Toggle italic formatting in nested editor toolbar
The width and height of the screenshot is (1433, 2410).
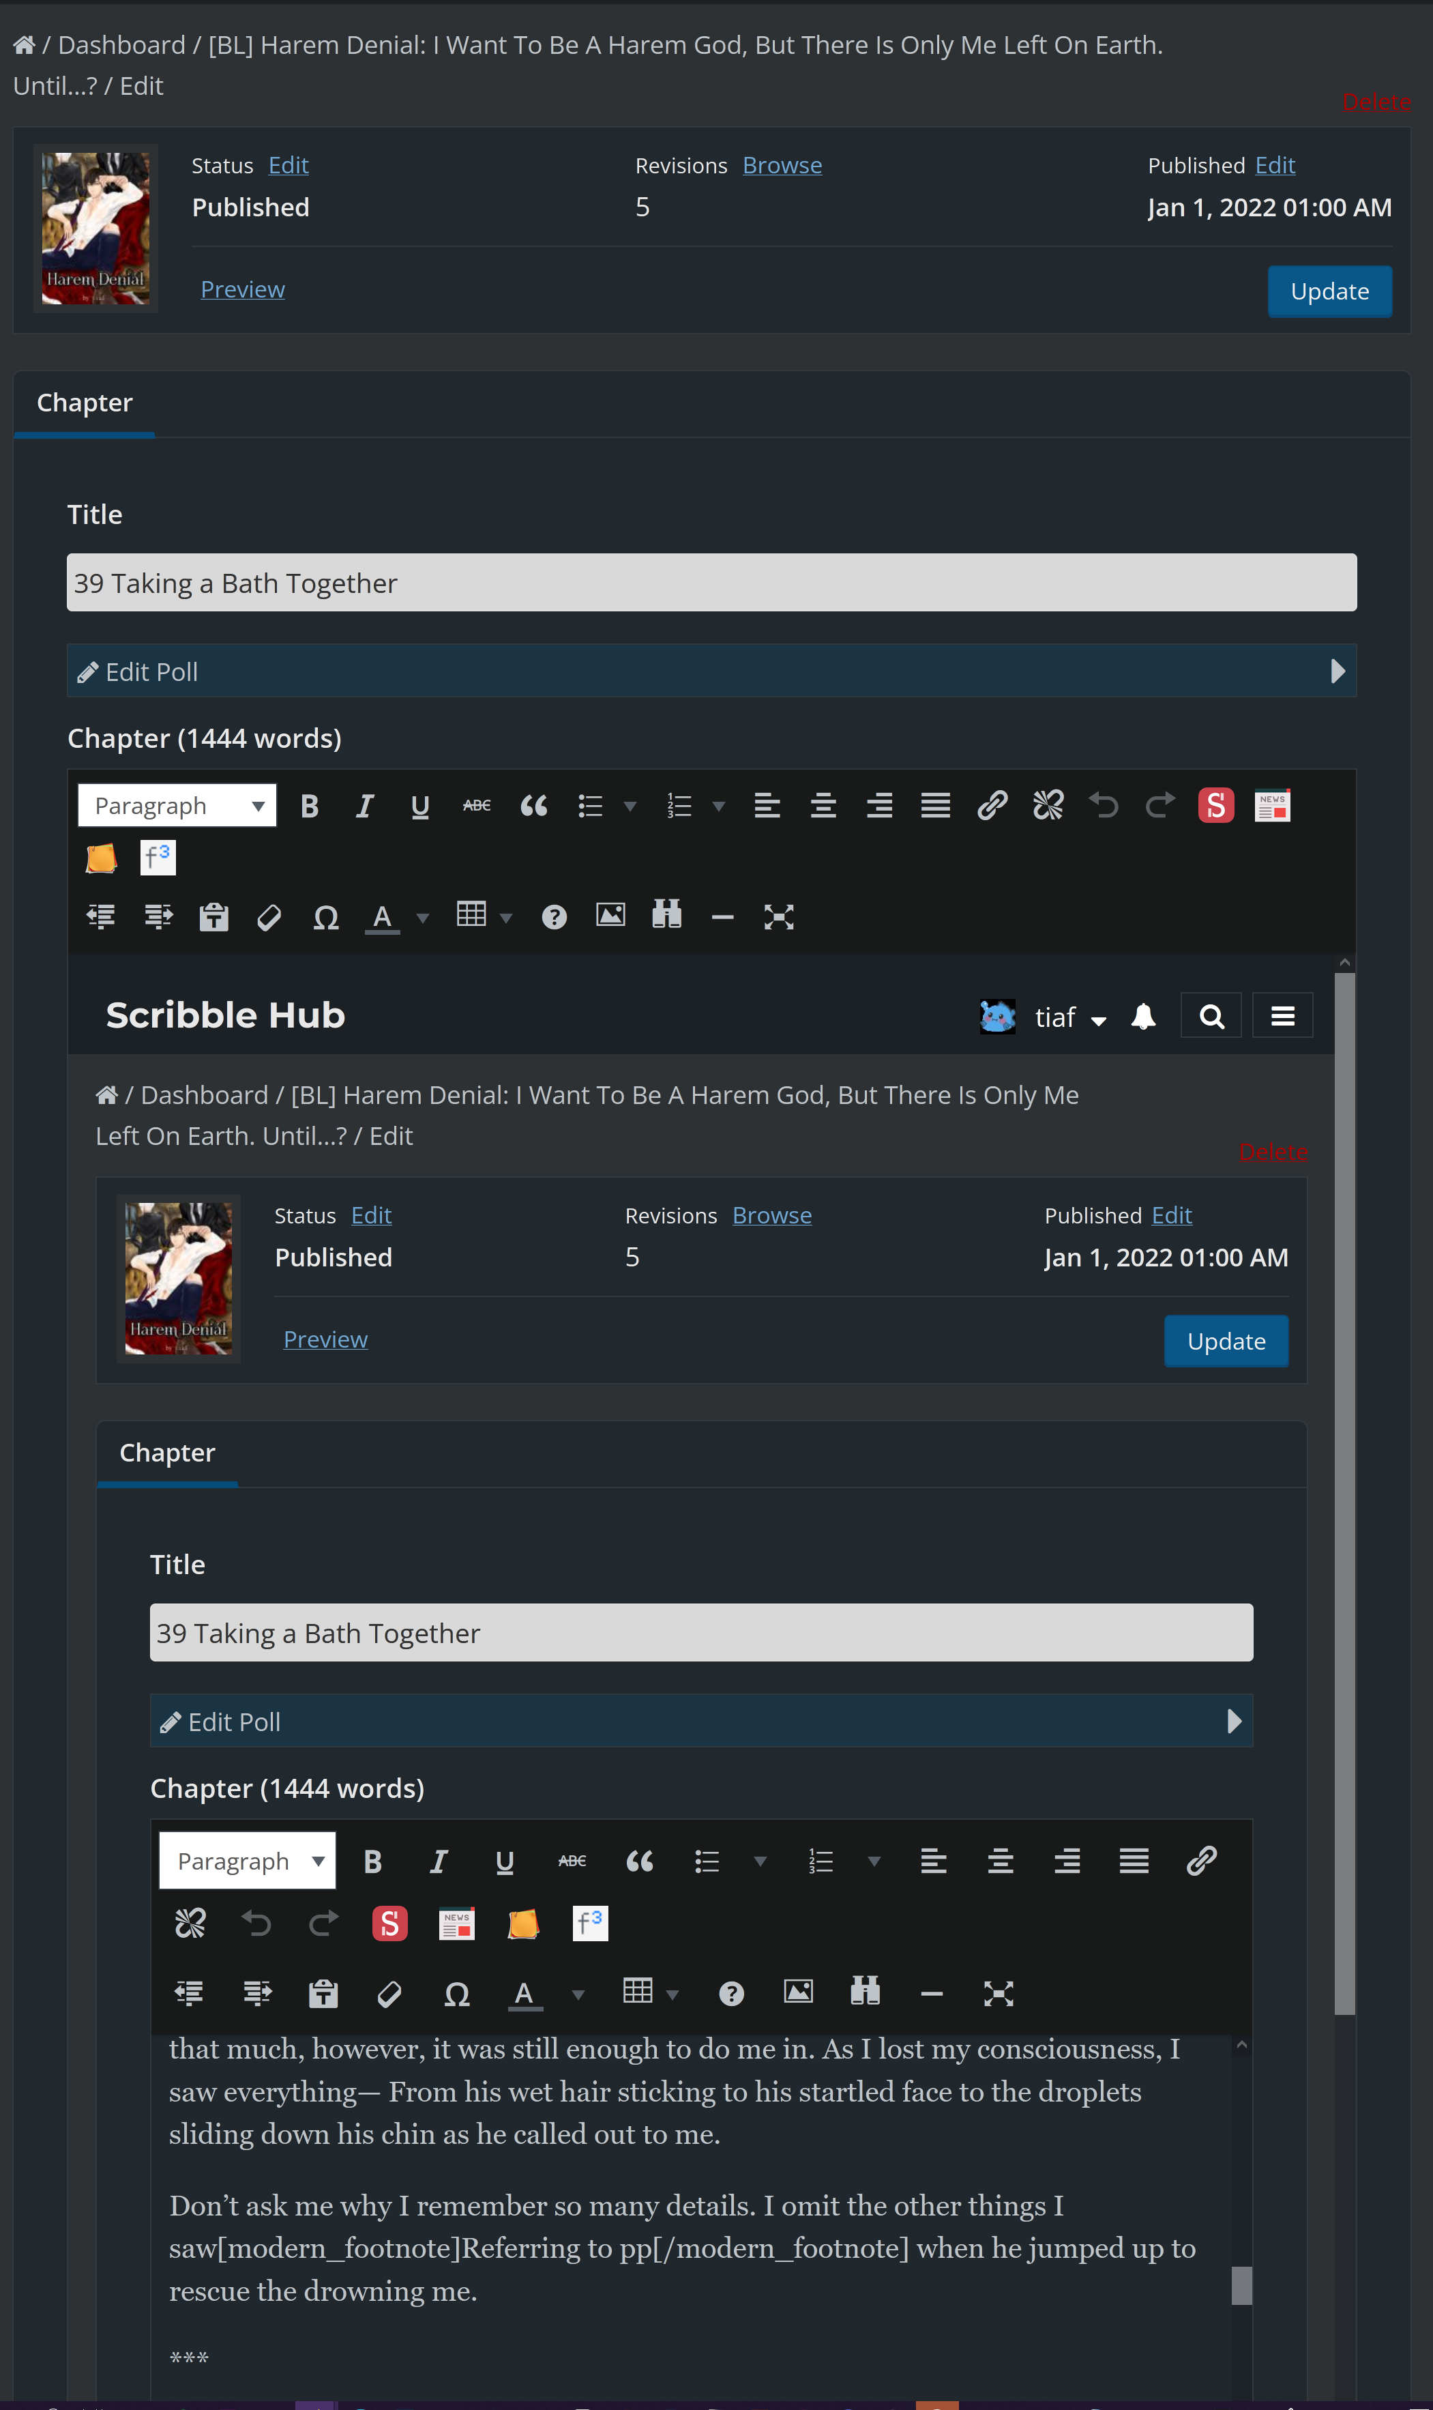point(439,1861)
